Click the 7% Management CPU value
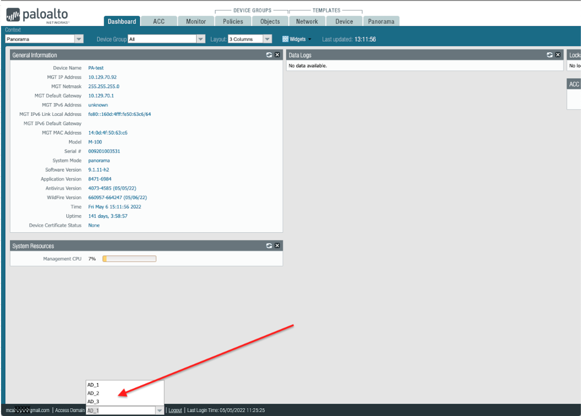 pyautogui.click(x=92, y=258)
